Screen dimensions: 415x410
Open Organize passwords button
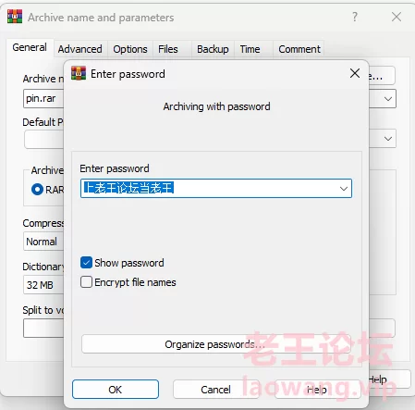216,344
